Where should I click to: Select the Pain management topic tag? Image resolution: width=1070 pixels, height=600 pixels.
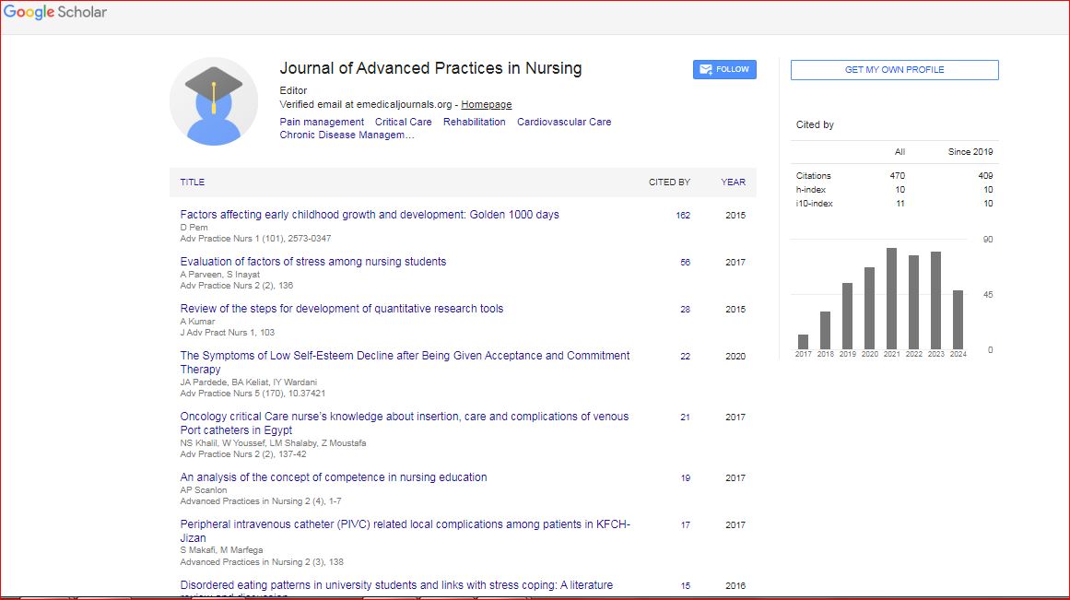[322, 122]
